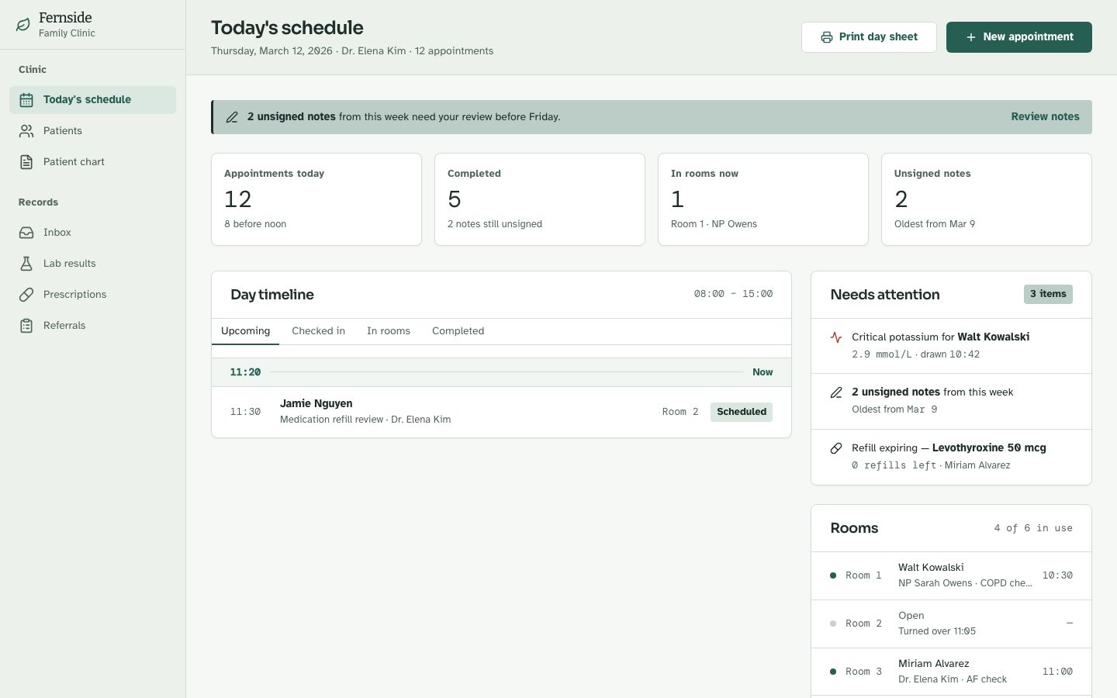Open the 2 unsigned notes attention item
Screen dimensions: 1117x698
click(951, 401)
